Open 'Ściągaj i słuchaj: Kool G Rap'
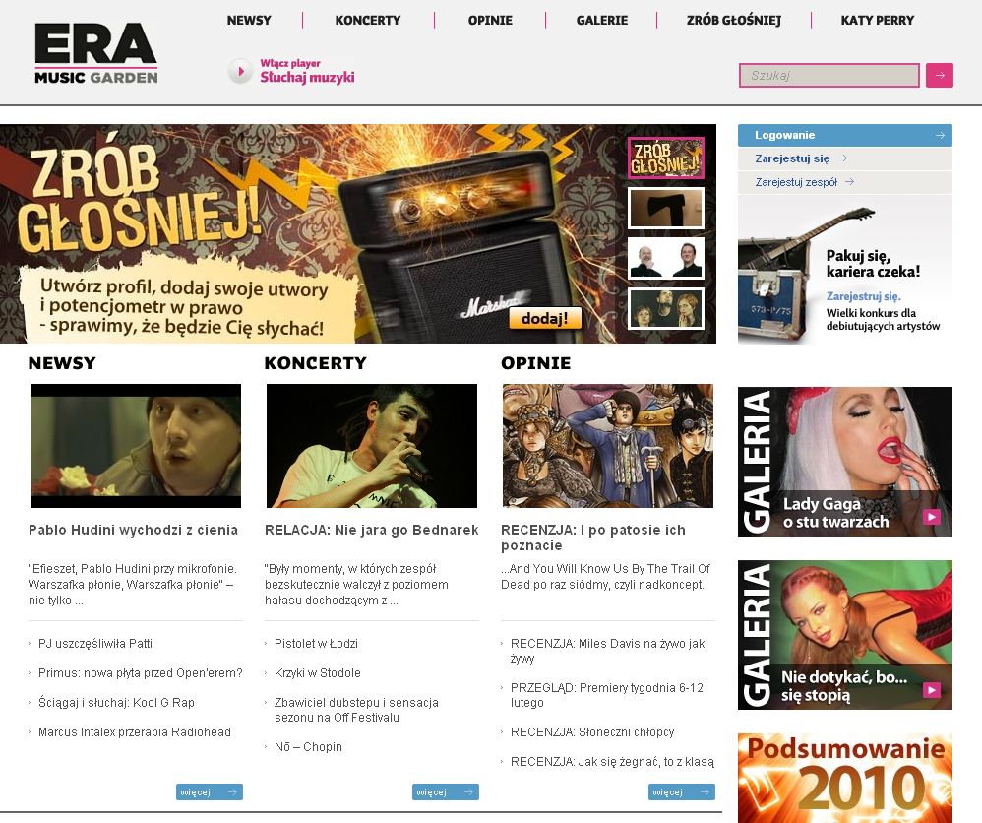The width and height of the screenshot is (982, 823). pyautogui.click(x=116, y=702)
